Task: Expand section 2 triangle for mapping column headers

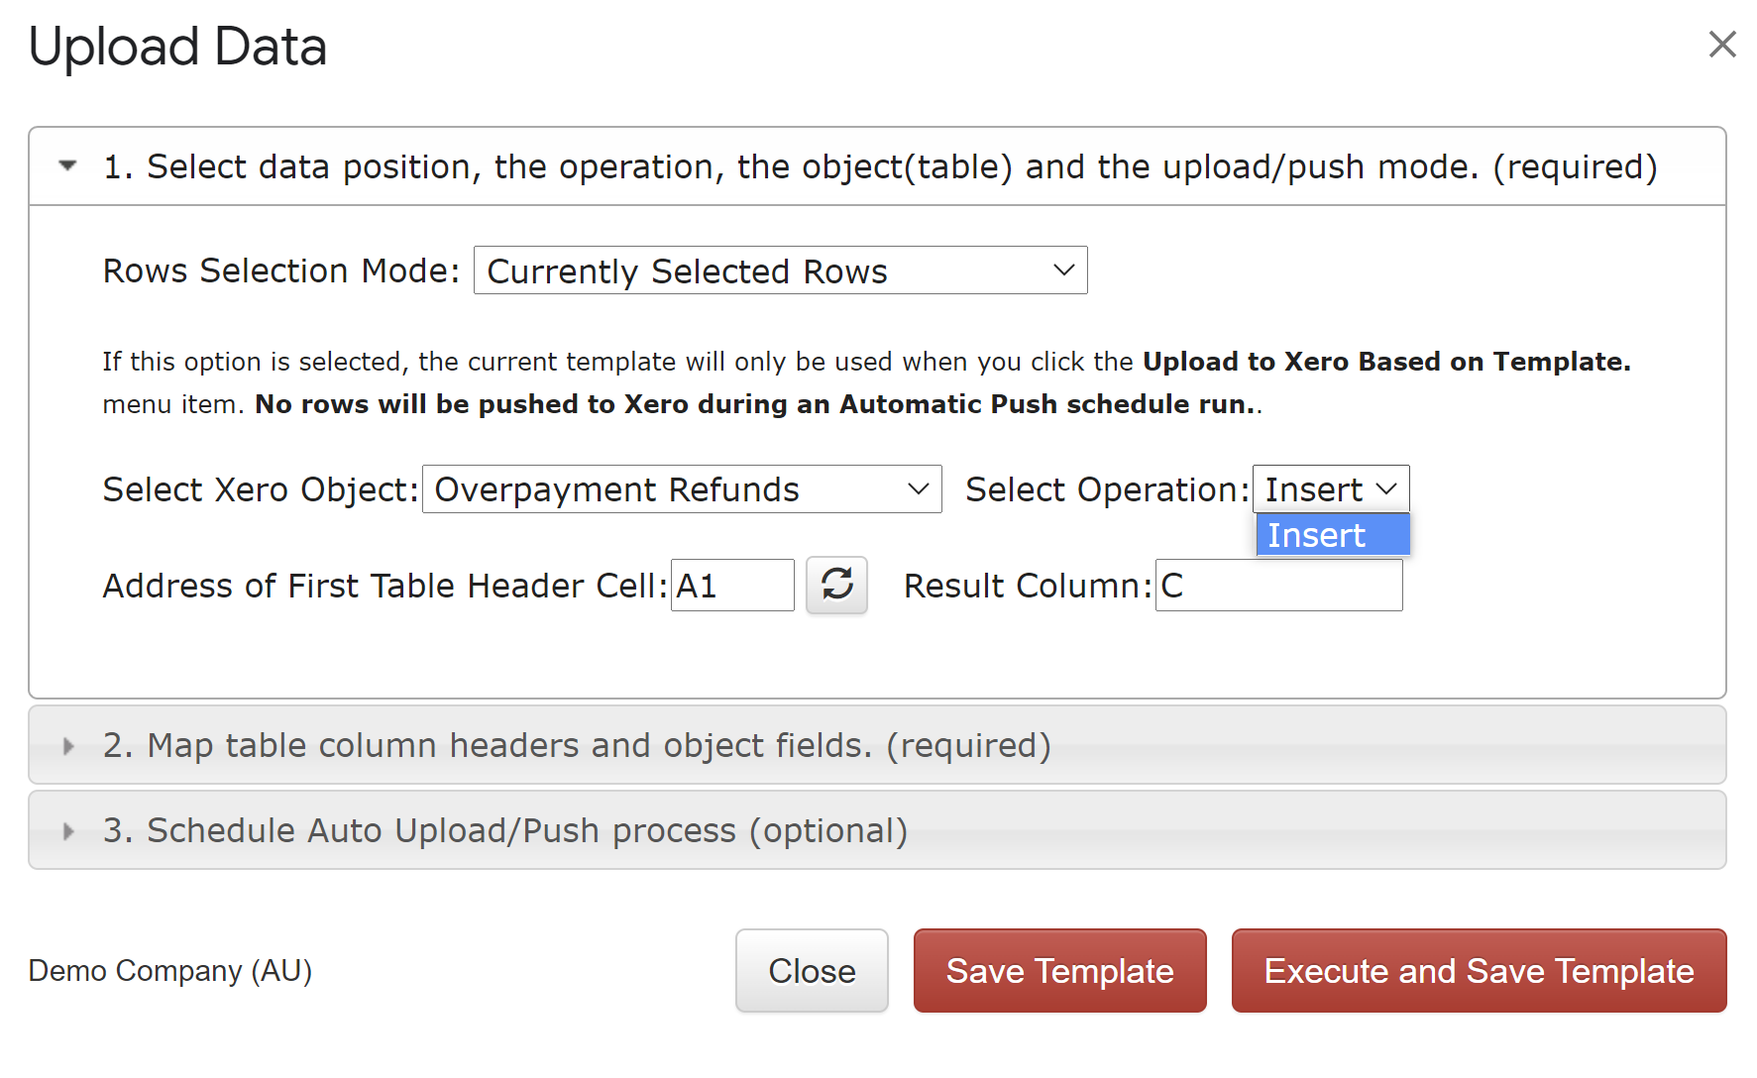Action: click(x=67, y=746)
